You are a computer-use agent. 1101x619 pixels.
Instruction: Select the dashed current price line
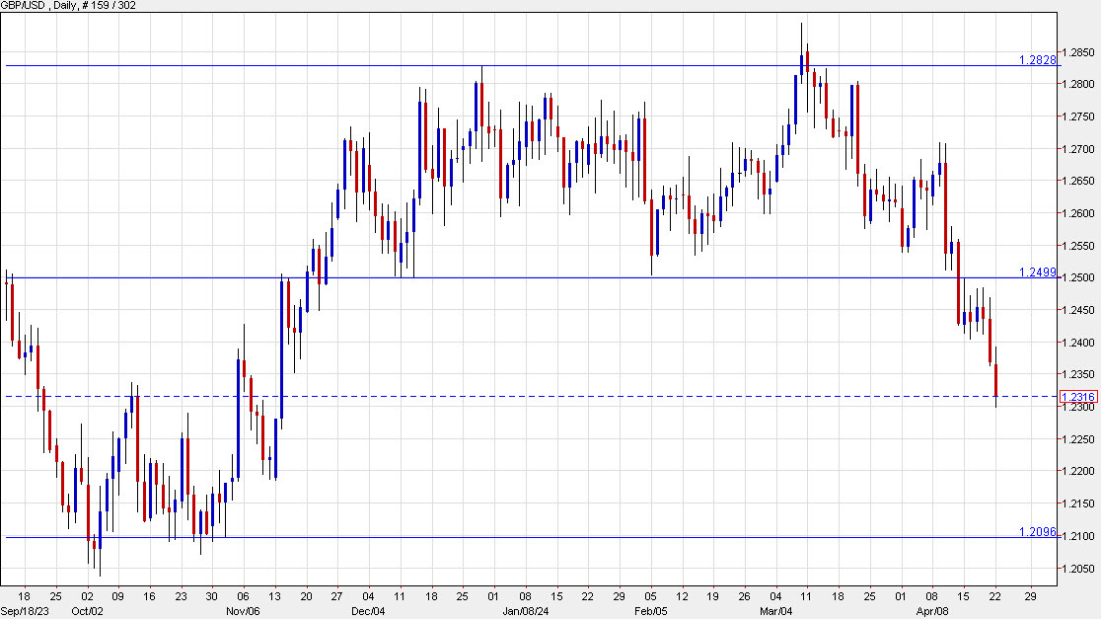point(493,395)
